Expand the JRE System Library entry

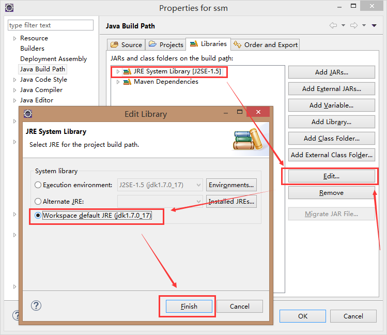[118, 71]
